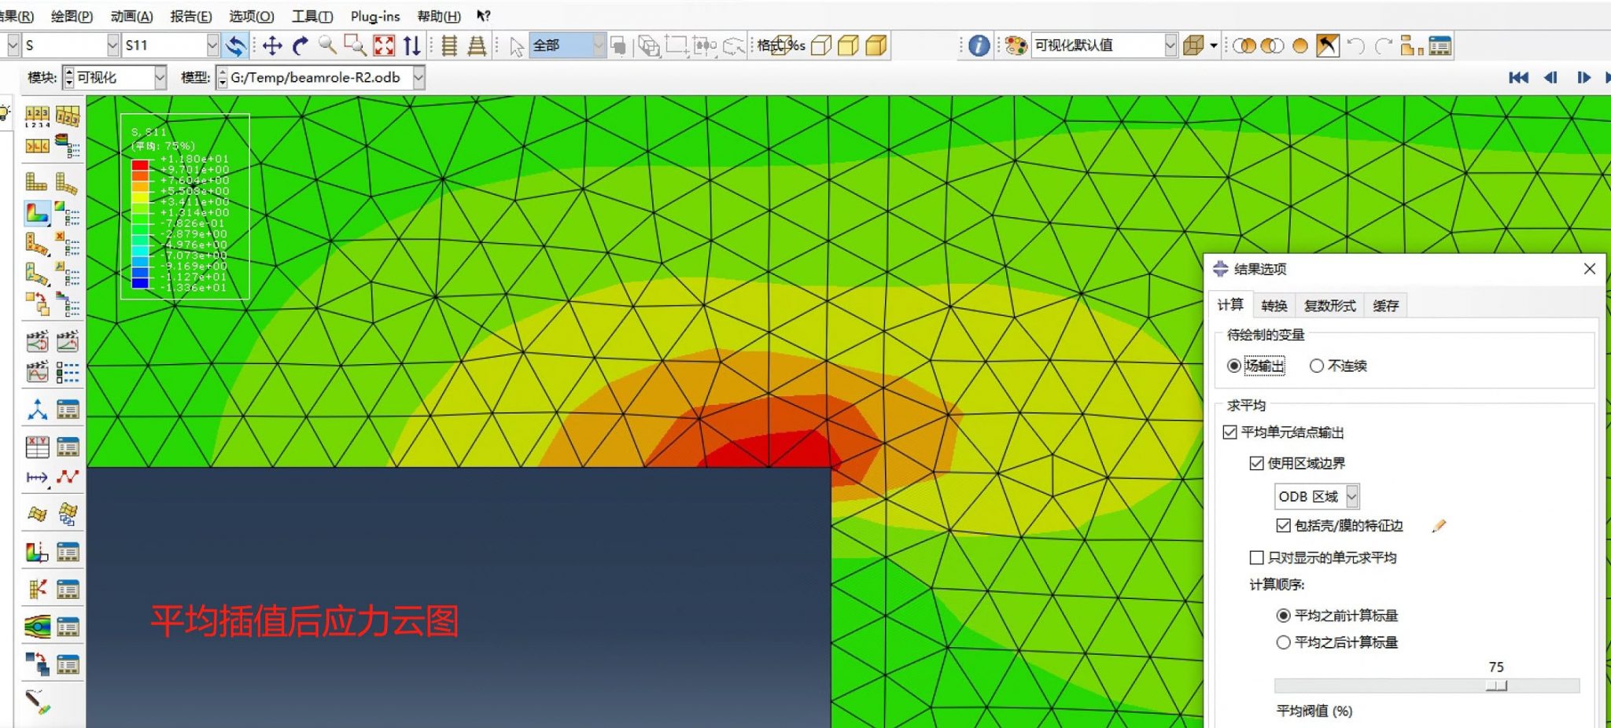Open the 报告(E) menu
Viewport: 1611px width, 728px height.
190,16
